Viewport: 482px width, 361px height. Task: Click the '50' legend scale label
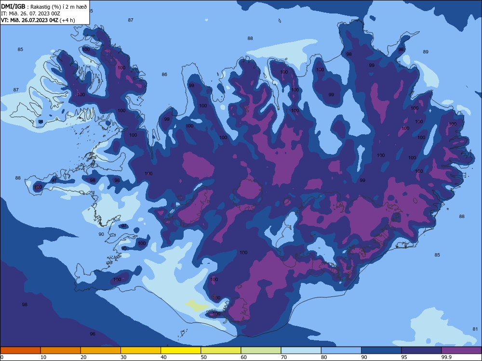pyautogui.click(x=204, y=357)
